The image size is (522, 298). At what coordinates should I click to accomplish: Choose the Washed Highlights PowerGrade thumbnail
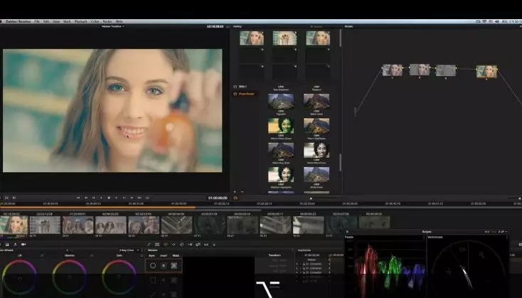pos(281,174)
